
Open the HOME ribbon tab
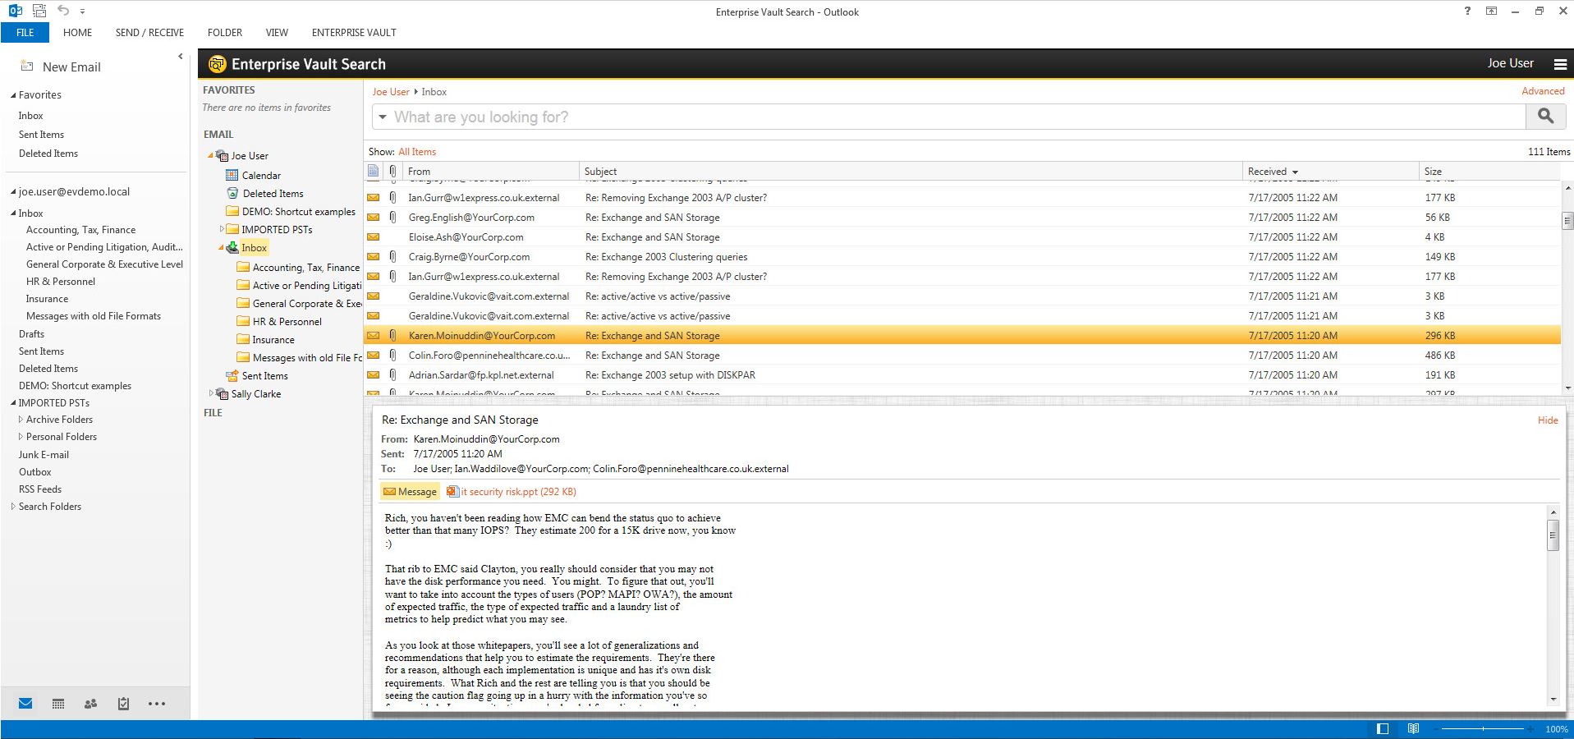77,32
